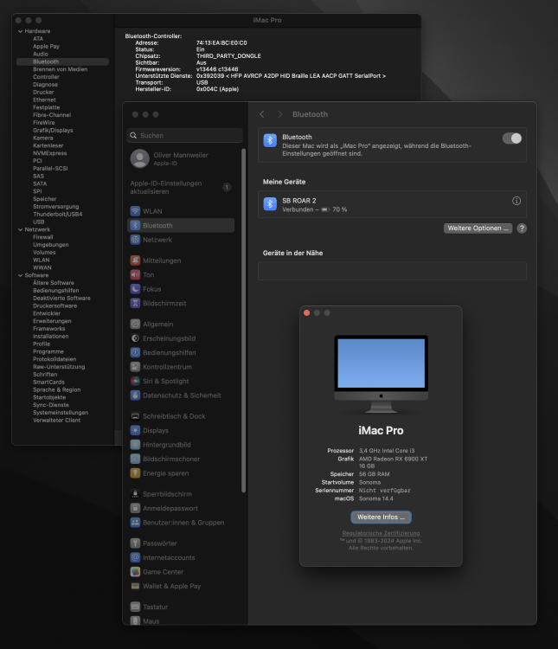558x649 pixels.
Task: Click the Settings sidebar scrollbar
Action: (x=243, y=321)
